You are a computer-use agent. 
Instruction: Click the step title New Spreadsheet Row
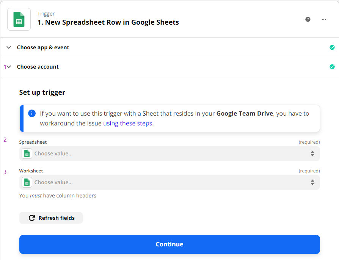click(108, 22)
